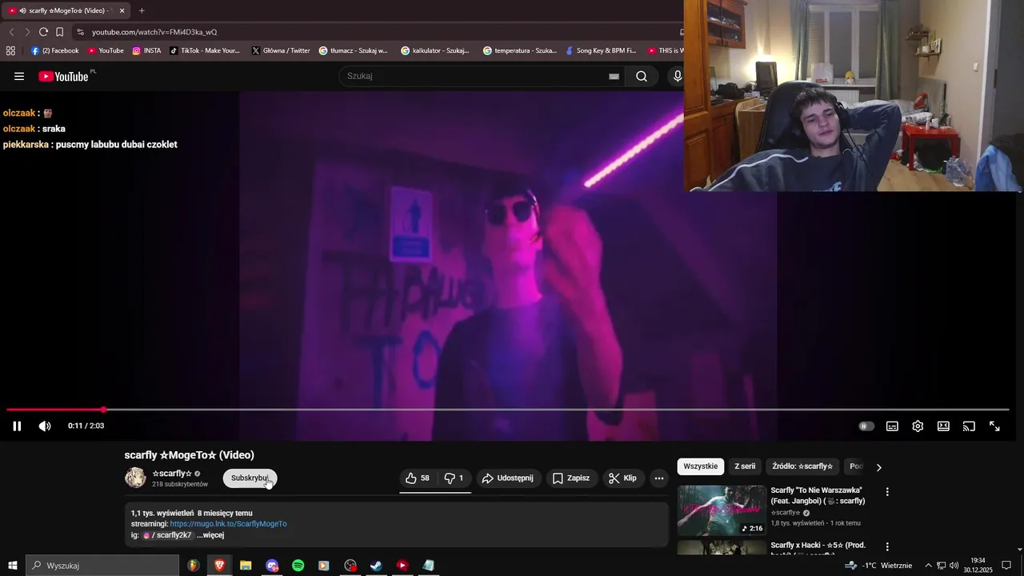Open the Scarfly x Hacki video title
Viewport: 1024px width, 576px height.
[x=818, y=549]
